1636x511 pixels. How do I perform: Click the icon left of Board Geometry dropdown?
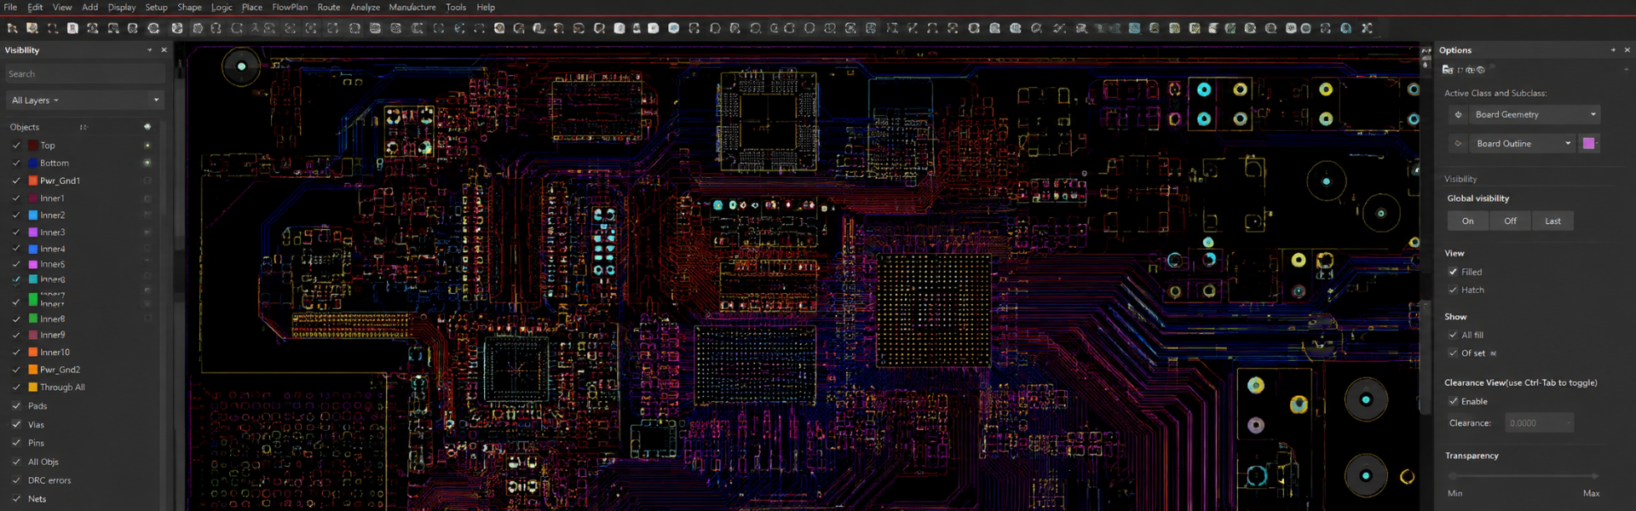point(1458,114)
